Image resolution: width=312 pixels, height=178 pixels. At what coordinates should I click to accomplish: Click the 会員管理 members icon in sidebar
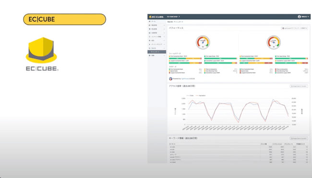[x=150, y=33]
